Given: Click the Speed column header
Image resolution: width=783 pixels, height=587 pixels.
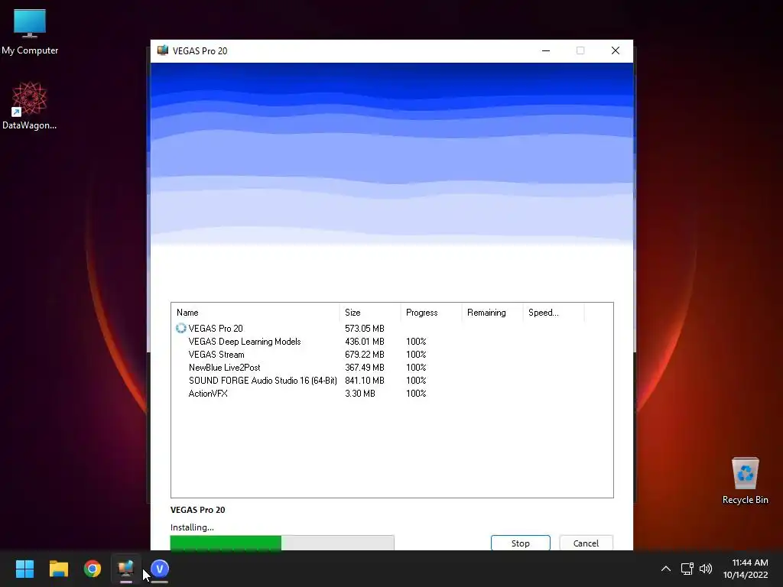Looking at the screenshot, I should (x=554, y=313).
